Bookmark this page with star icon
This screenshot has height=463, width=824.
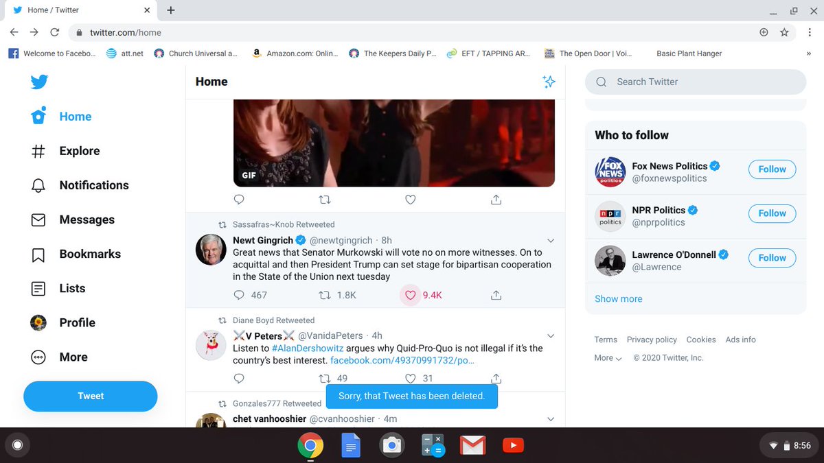click(x=784, y=32)
